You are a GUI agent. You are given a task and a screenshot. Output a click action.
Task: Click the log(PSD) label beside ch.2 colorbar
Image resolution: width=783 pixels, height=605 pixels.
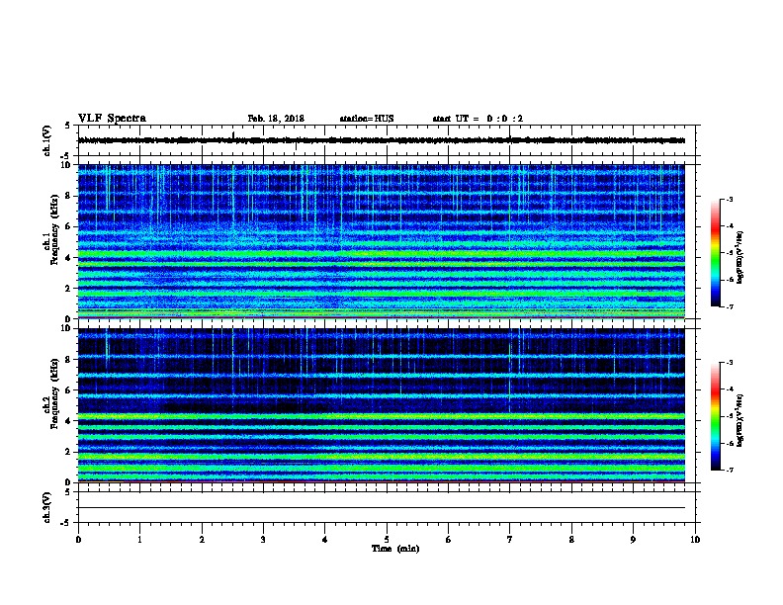point(739,421)
